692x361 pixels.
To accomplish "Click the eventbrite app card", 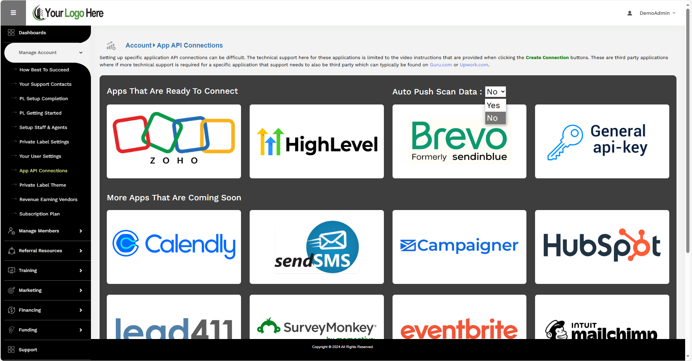I will point(459,317).
